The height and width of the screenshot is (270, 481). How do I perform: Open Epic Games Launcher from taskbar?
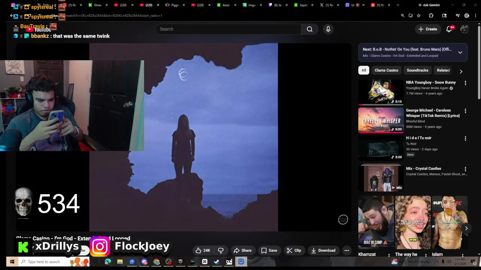180,262
